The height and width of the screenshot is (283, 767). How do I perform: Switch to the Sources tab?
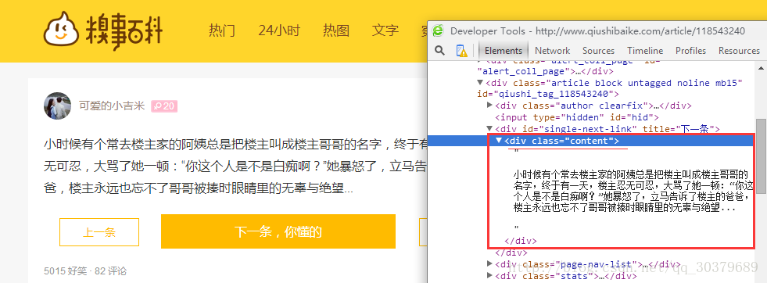point(598,51)
